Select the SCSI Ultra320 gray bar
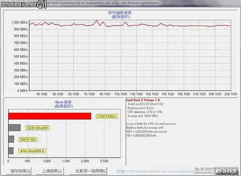 coord(14,128)
